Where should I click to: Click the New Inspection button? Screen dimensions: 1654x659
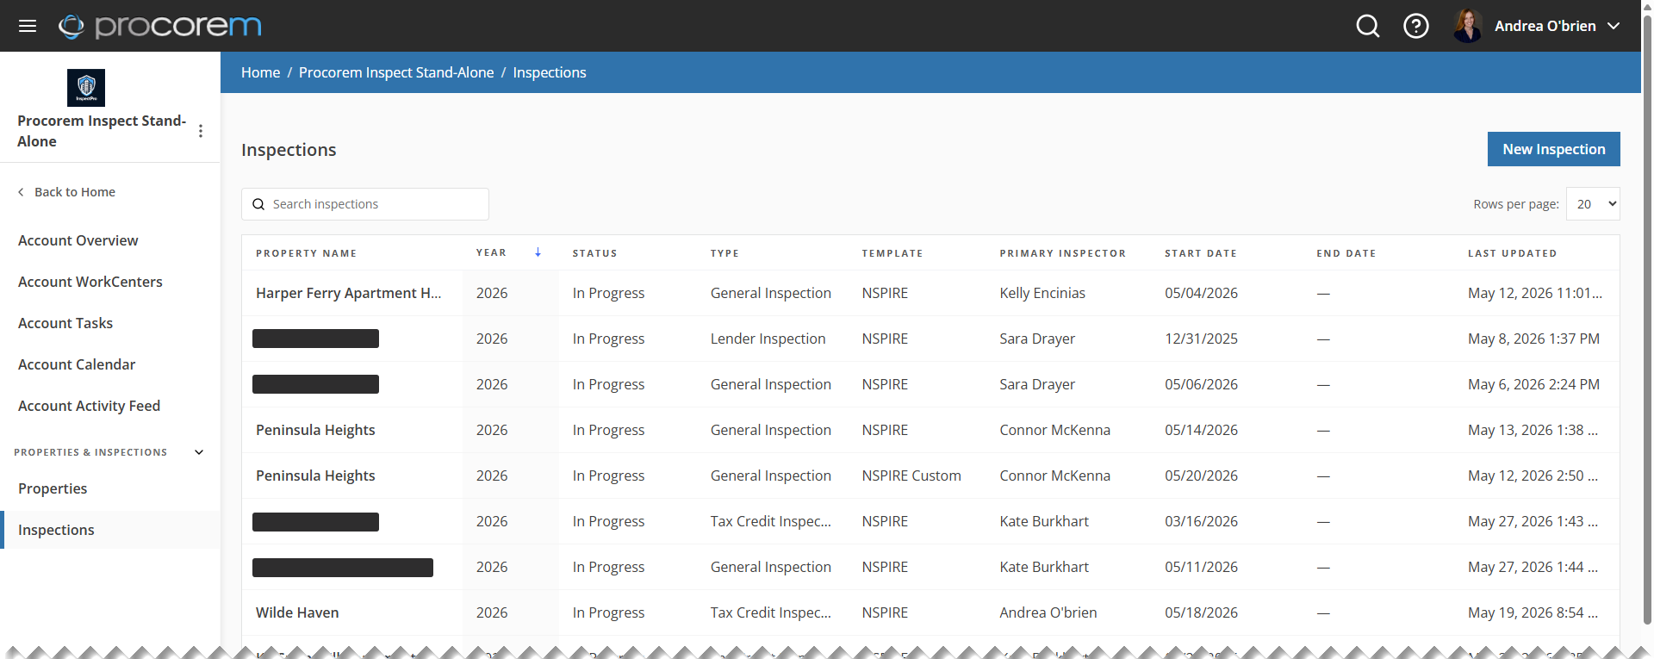pyautogui.click(x=1554, y=149)
